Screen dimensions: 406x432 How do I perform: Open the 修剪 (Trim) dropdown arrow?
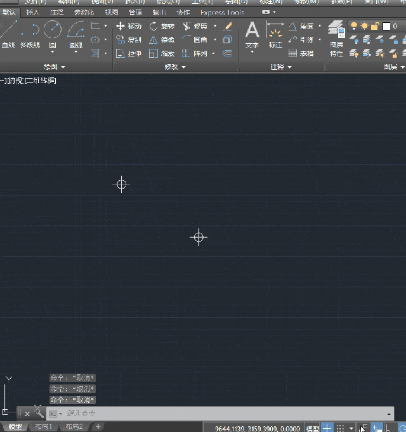pyautogui.click(x=215, y=26)
